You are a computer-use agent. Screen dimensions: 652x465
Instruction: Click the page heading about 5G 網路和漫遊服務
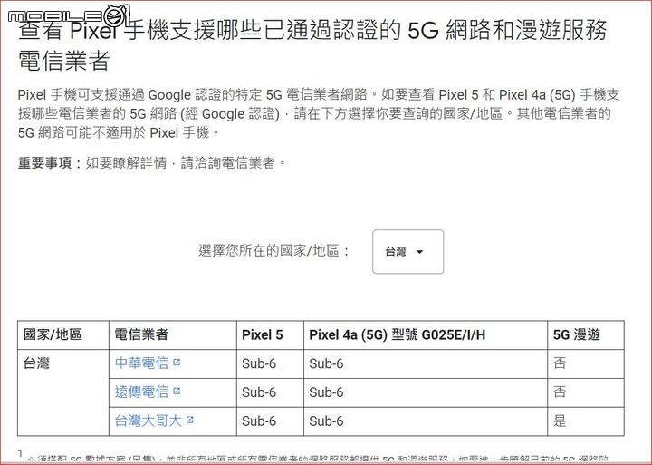point(312,45)
